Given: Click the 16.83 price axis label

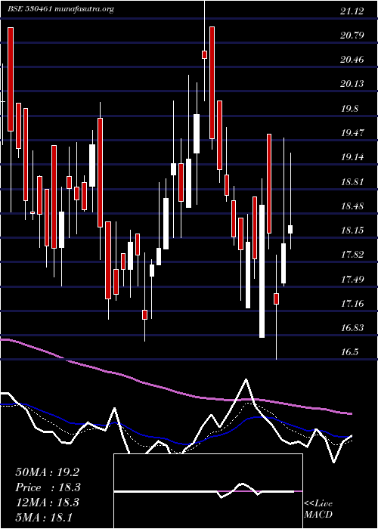Looking at the screenshot, I should [352, 328].
